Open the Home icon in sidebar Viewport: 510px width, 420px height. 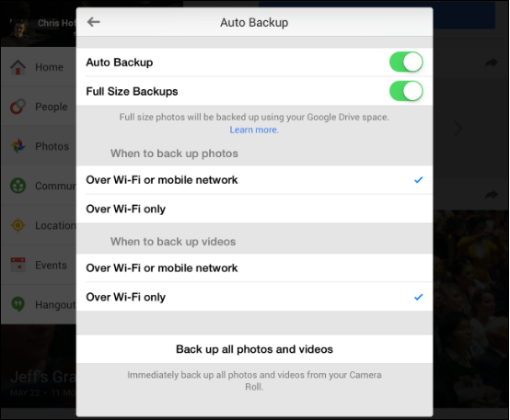(17, 67)
